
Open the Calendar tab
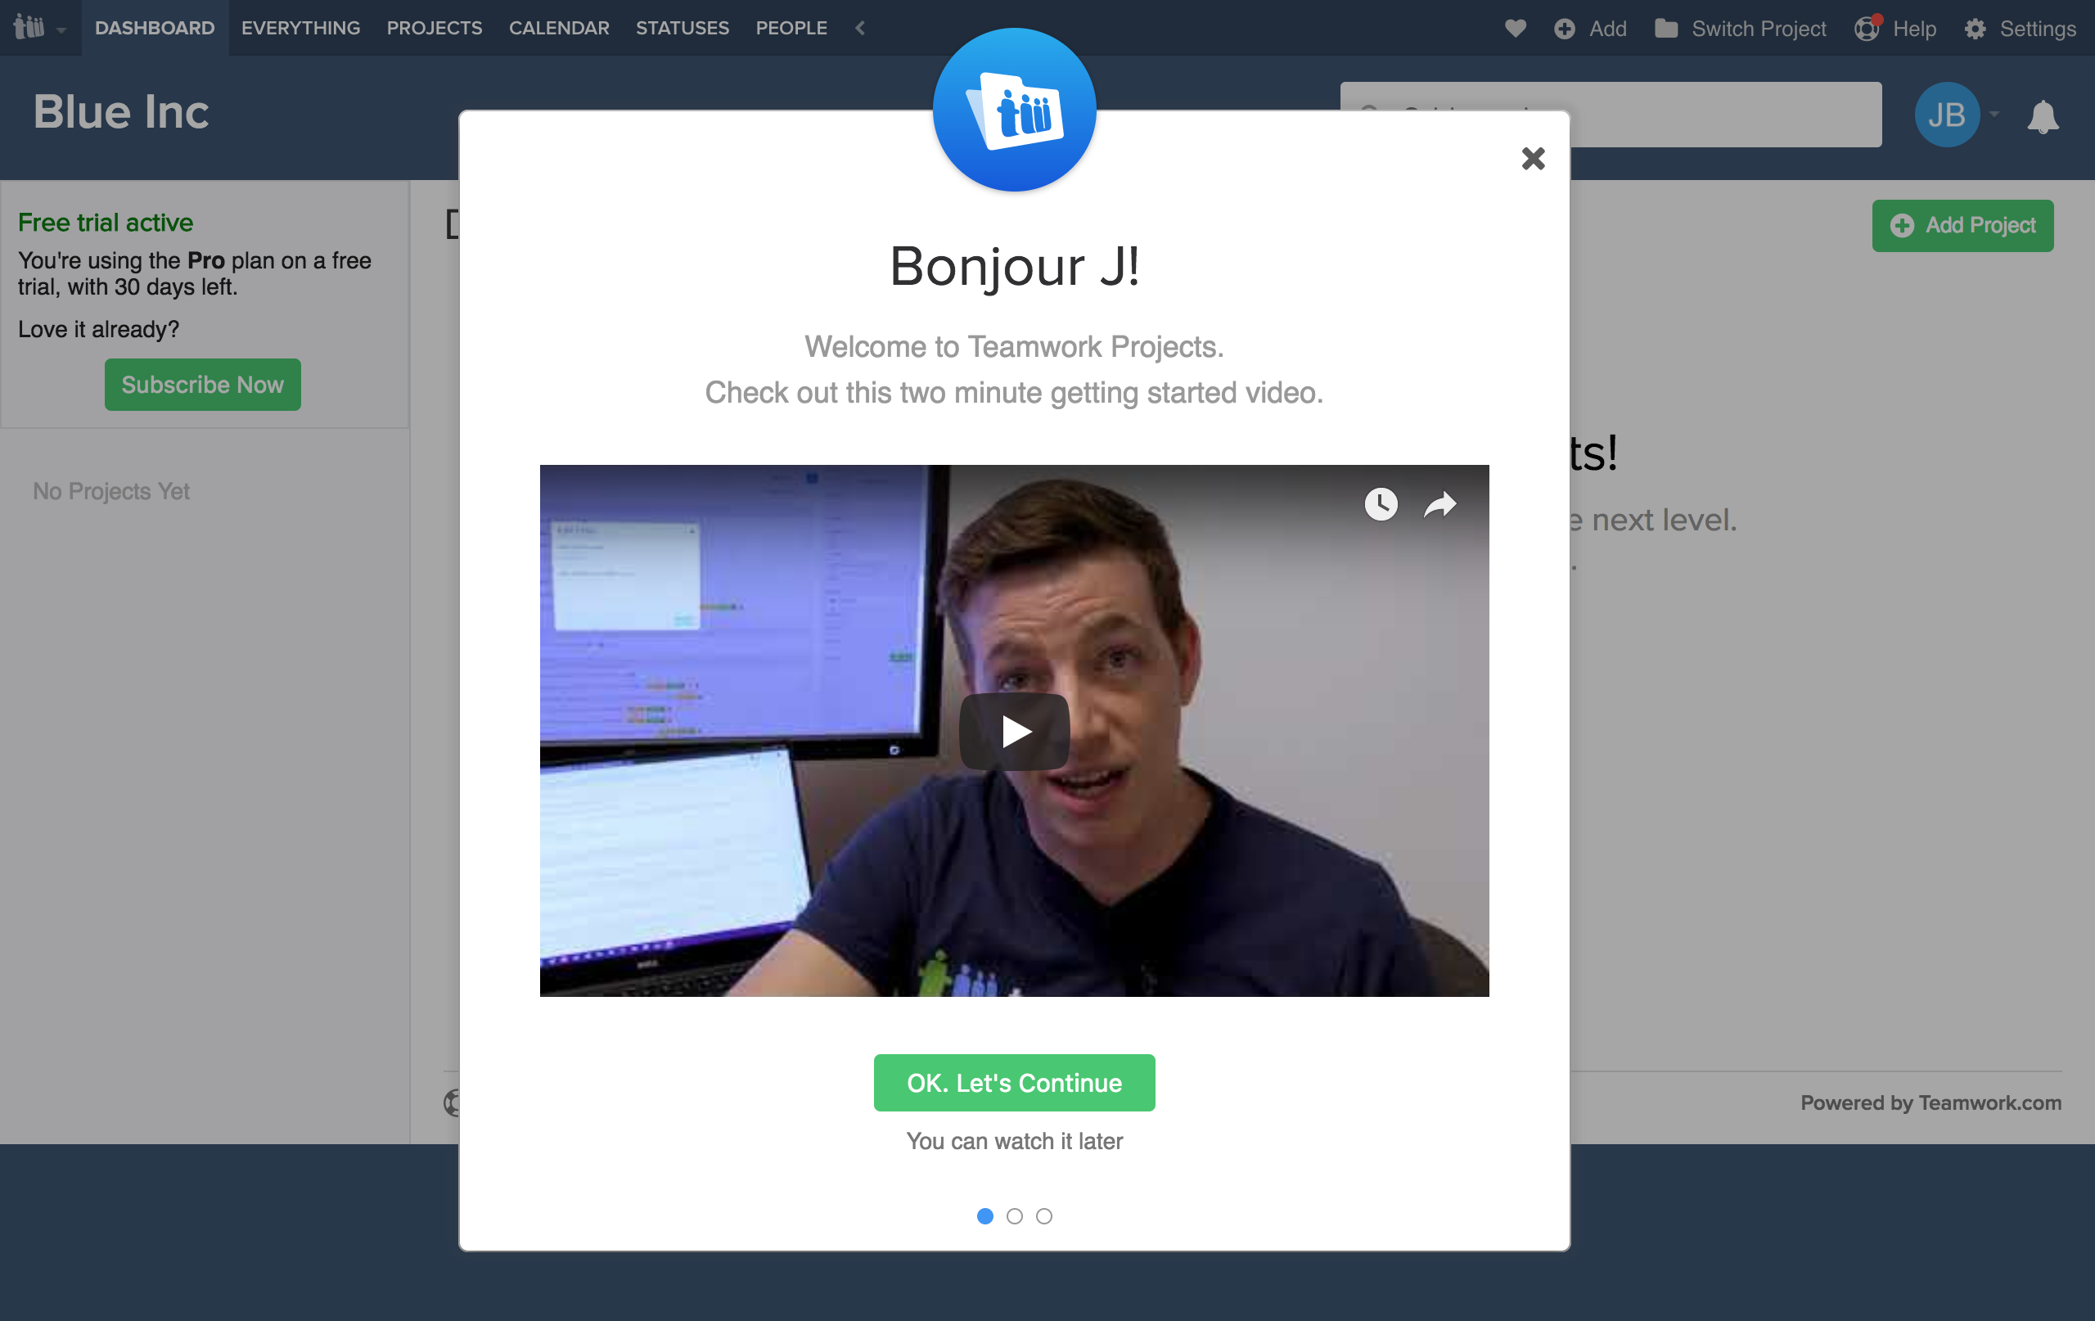click(559, 28)
